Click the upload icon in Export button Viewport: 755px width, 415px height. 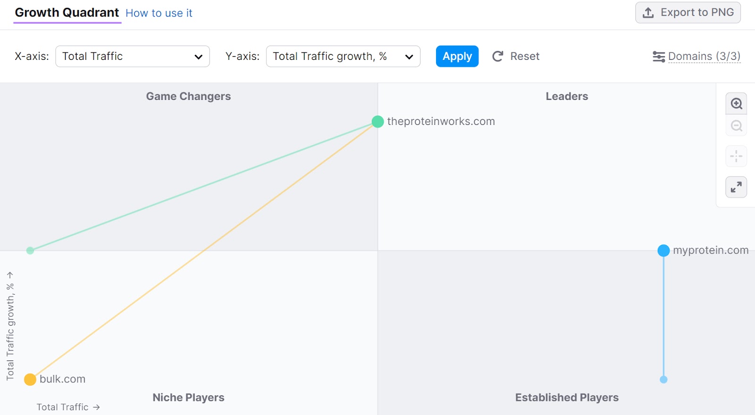pos(648,13)
